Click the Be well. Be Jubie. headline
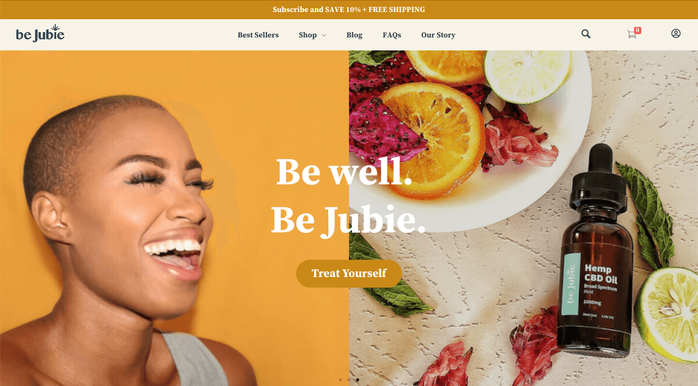Screen dimensions: 698x386 tap(349, 196)
